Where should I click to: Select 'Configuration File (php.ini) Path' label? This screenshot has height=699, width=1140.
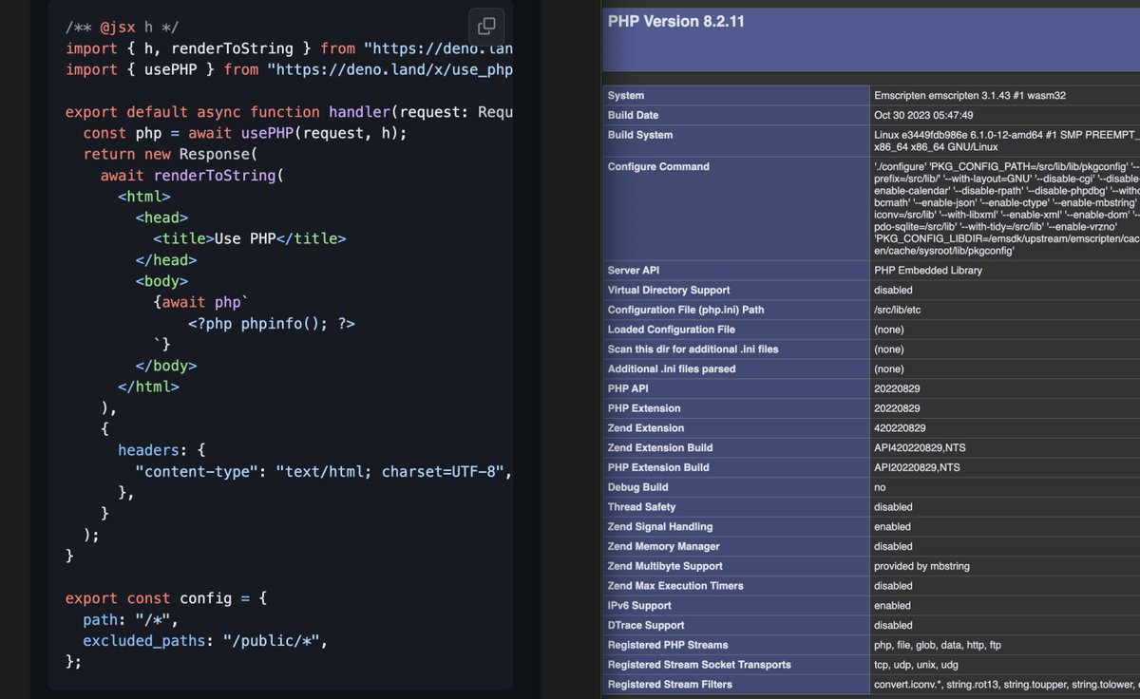point(686,310)
